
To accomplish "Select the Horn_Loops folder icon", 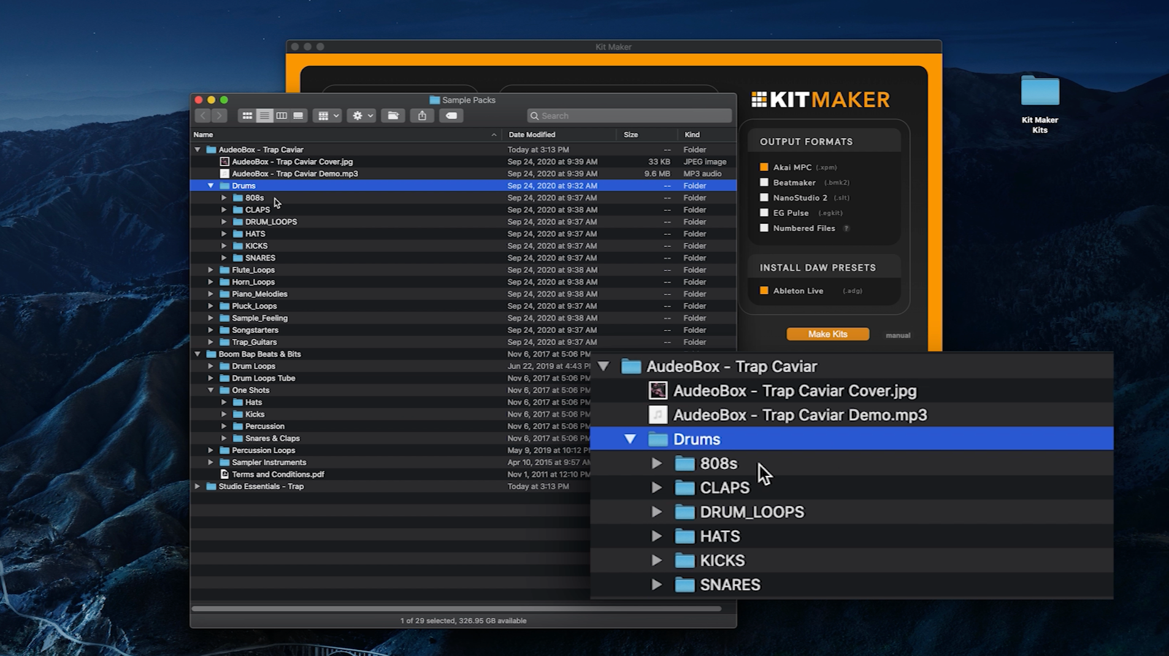I will pos(224,282).
